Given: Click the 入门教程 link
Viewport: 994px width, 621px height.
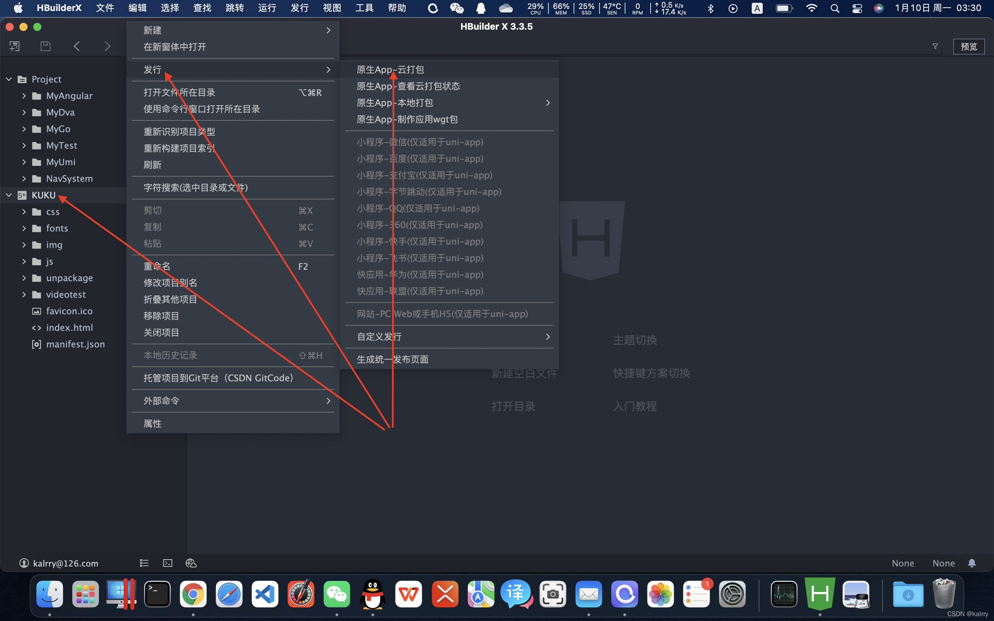Looking at the screenshot, I should pyautogui.click(x=635, y=406).
